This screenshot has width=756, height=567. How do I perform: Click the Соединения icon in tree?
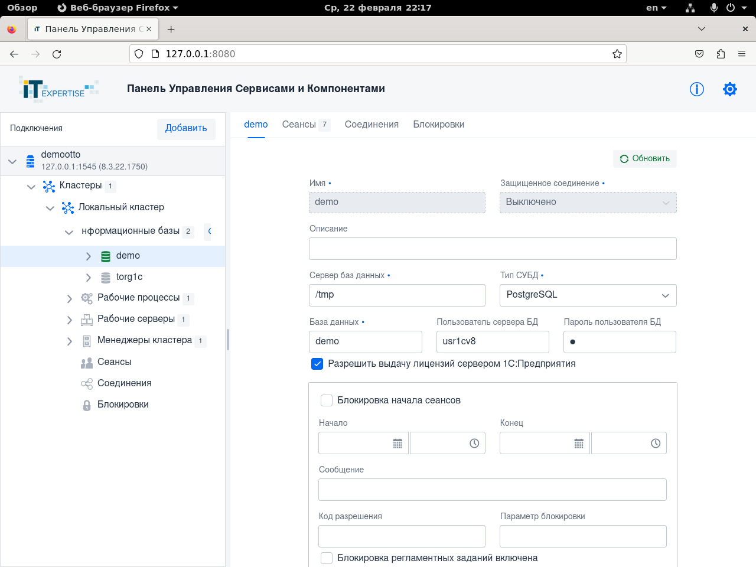[x=87, y=384]
